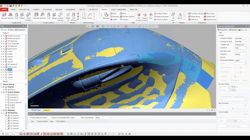Open the Surface Offset tool
Screen dimensions: 250x140
[x=160, y=14]
